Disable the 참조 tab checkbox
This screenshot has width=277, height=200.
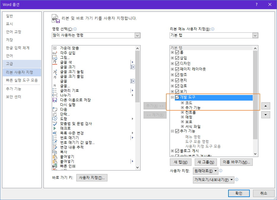point(177,75)
